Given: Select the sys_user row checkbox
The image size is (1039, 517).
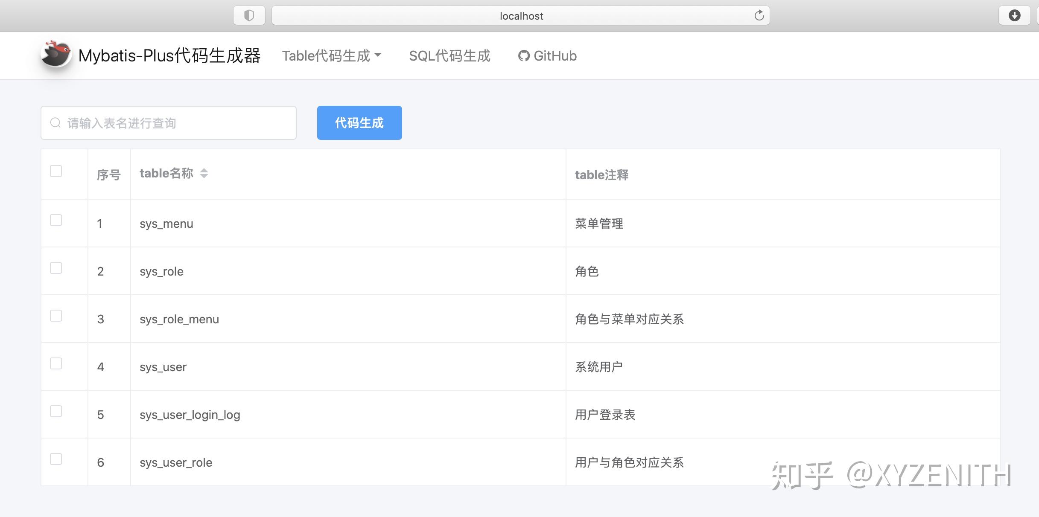Looking at the screenshot, I should [56, 363].
